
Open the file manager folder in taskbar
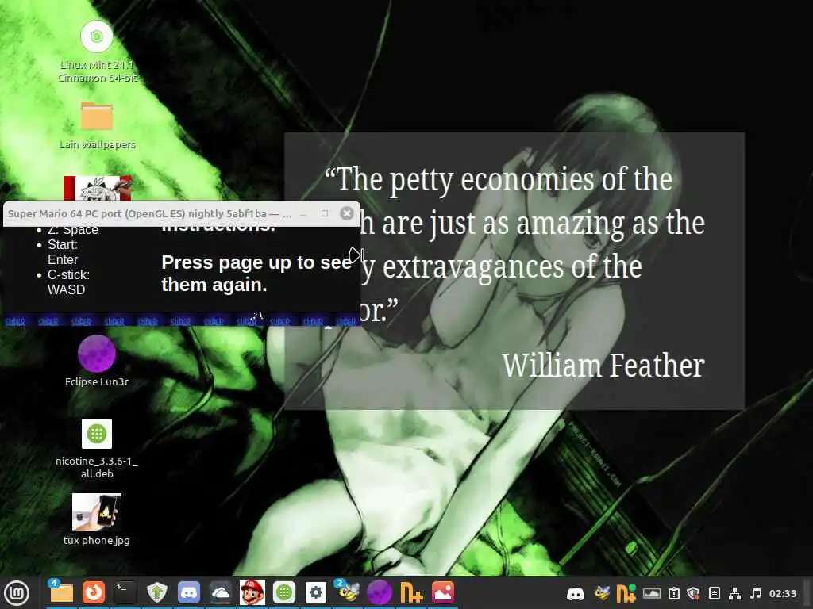61,592
